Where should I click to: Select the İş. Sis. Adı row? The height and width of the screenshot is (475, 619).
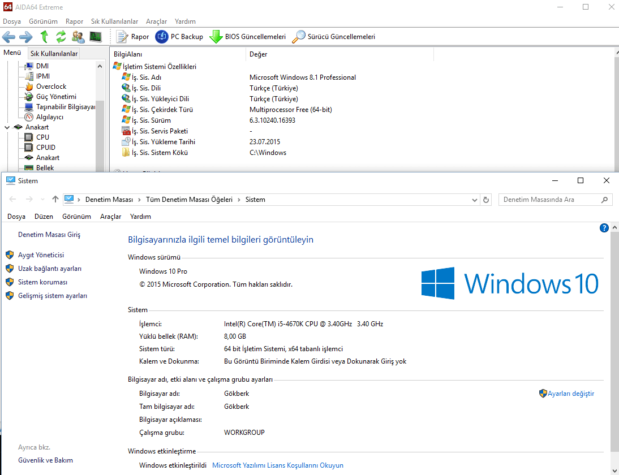coord(238,77)
